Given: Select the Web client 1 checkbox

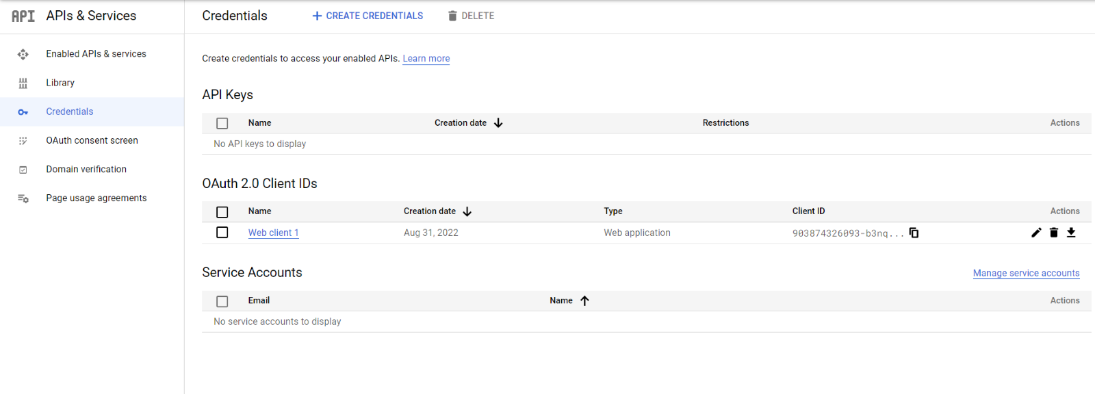Looking at the screenshot, I should 222,233.
